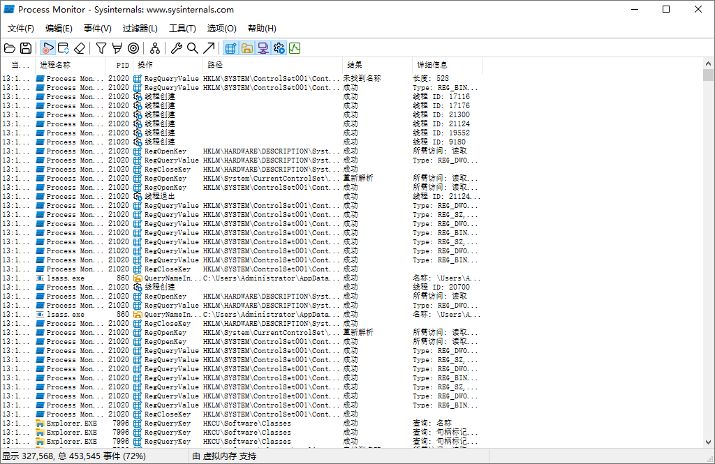Open Find with the magnifier icon
The height and width of the screenshot is (464, 715).
(x=193, y=48)
